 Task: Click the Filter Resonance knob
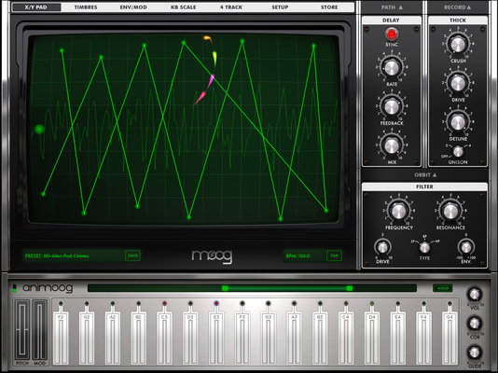point(450,211)
